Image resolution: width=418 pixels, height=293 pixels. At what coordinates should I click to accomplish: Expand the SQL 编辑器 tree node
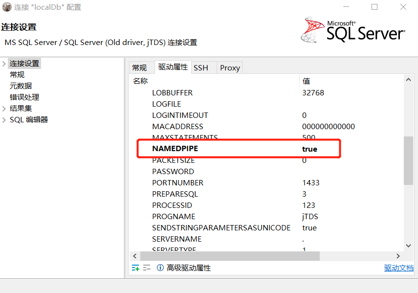click(x=5, y=119)
